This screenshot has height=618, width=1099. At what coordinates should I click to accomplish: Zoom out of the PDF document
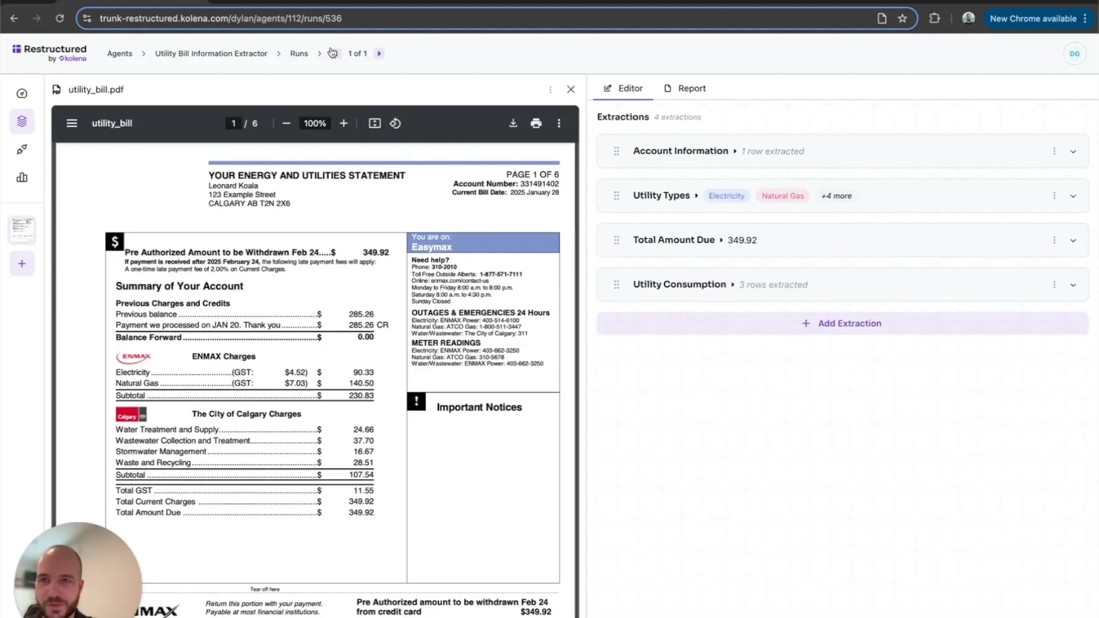point(286,123)
